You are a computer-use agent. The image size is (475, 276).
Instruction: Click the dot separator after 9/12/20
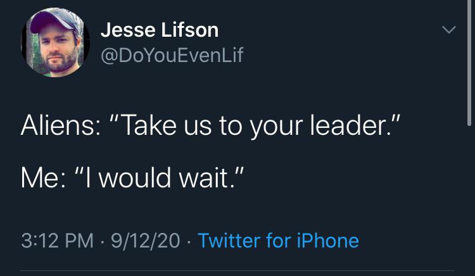click(x=189, y=241)
